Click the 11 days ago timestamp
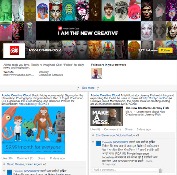This screenshot has width=177, height=175. (x=57, y=158)
